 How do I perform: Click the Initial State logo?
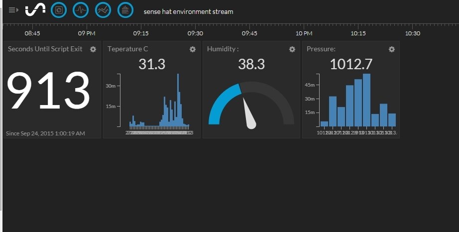tap(35, 10)
